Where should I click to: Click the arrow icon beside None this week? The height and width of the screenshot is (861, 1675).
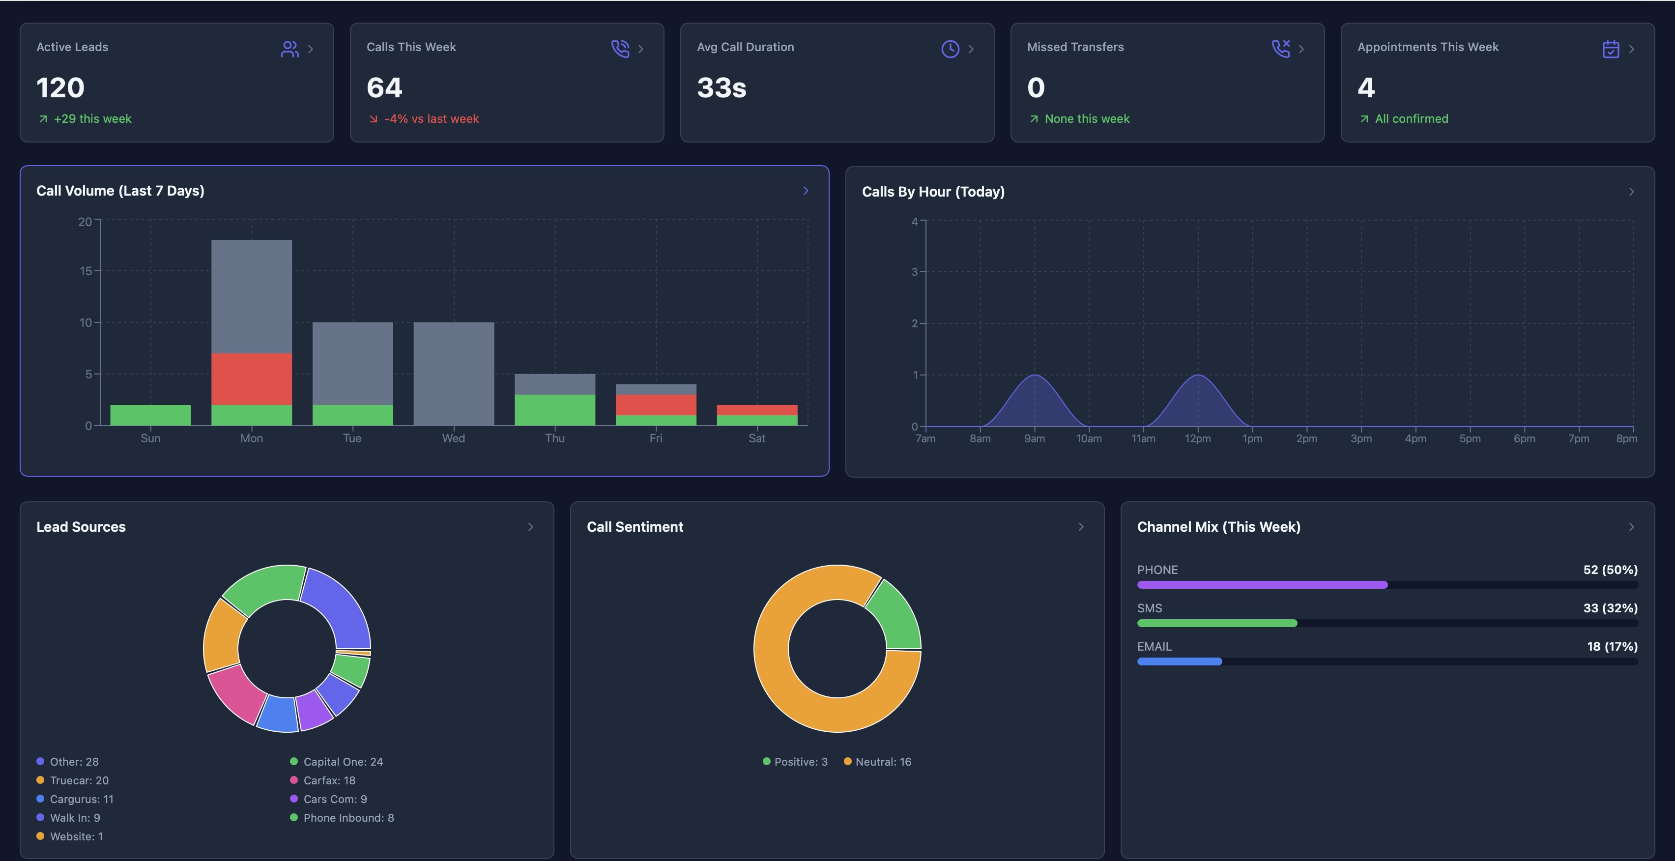click(1034, 119)
